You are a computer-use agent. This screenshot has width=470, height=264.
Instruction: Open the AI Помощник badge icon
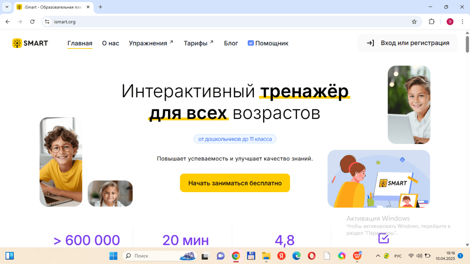pyautogui.click(x=251, y=43)
